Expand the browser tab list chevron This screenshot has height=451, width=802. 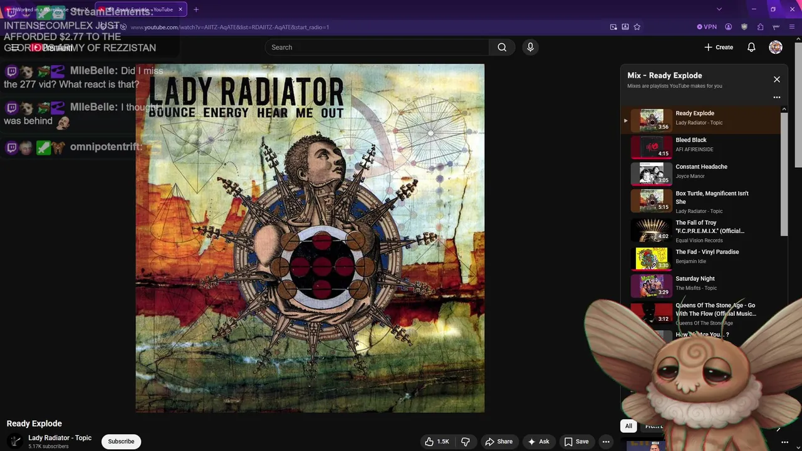719,9
